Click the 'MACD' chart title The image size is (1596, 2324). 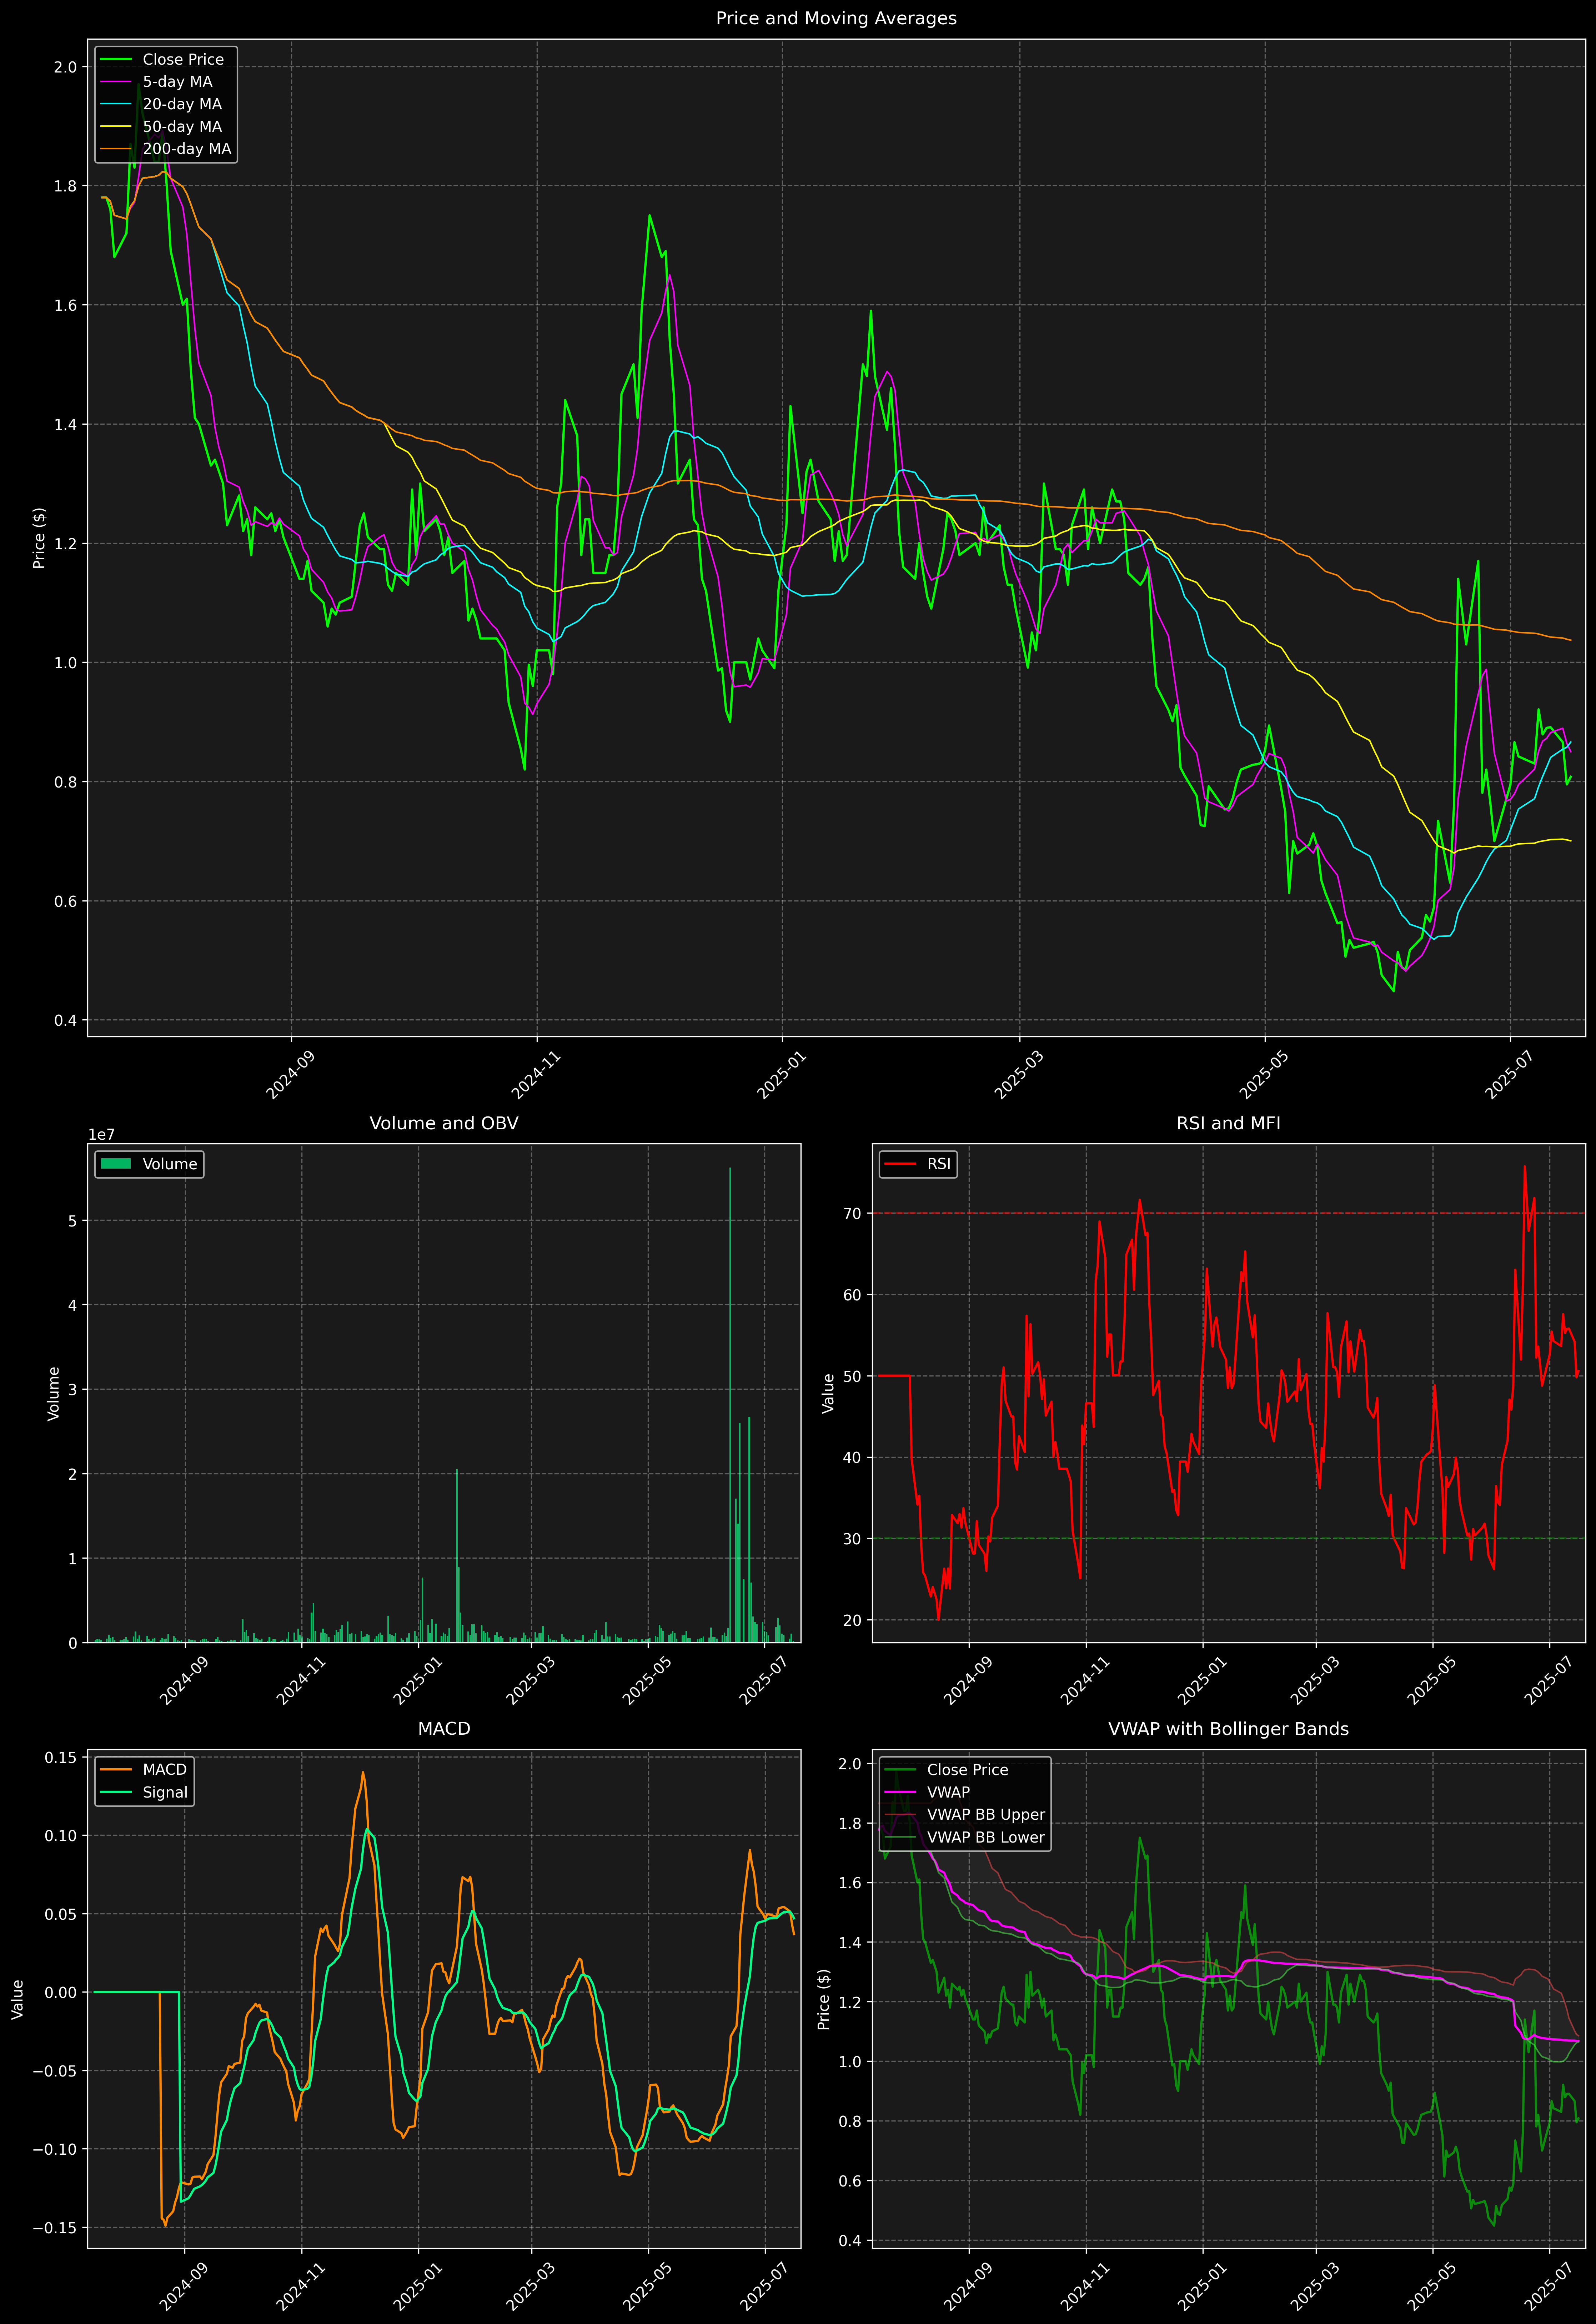[x=444, y=1729]
